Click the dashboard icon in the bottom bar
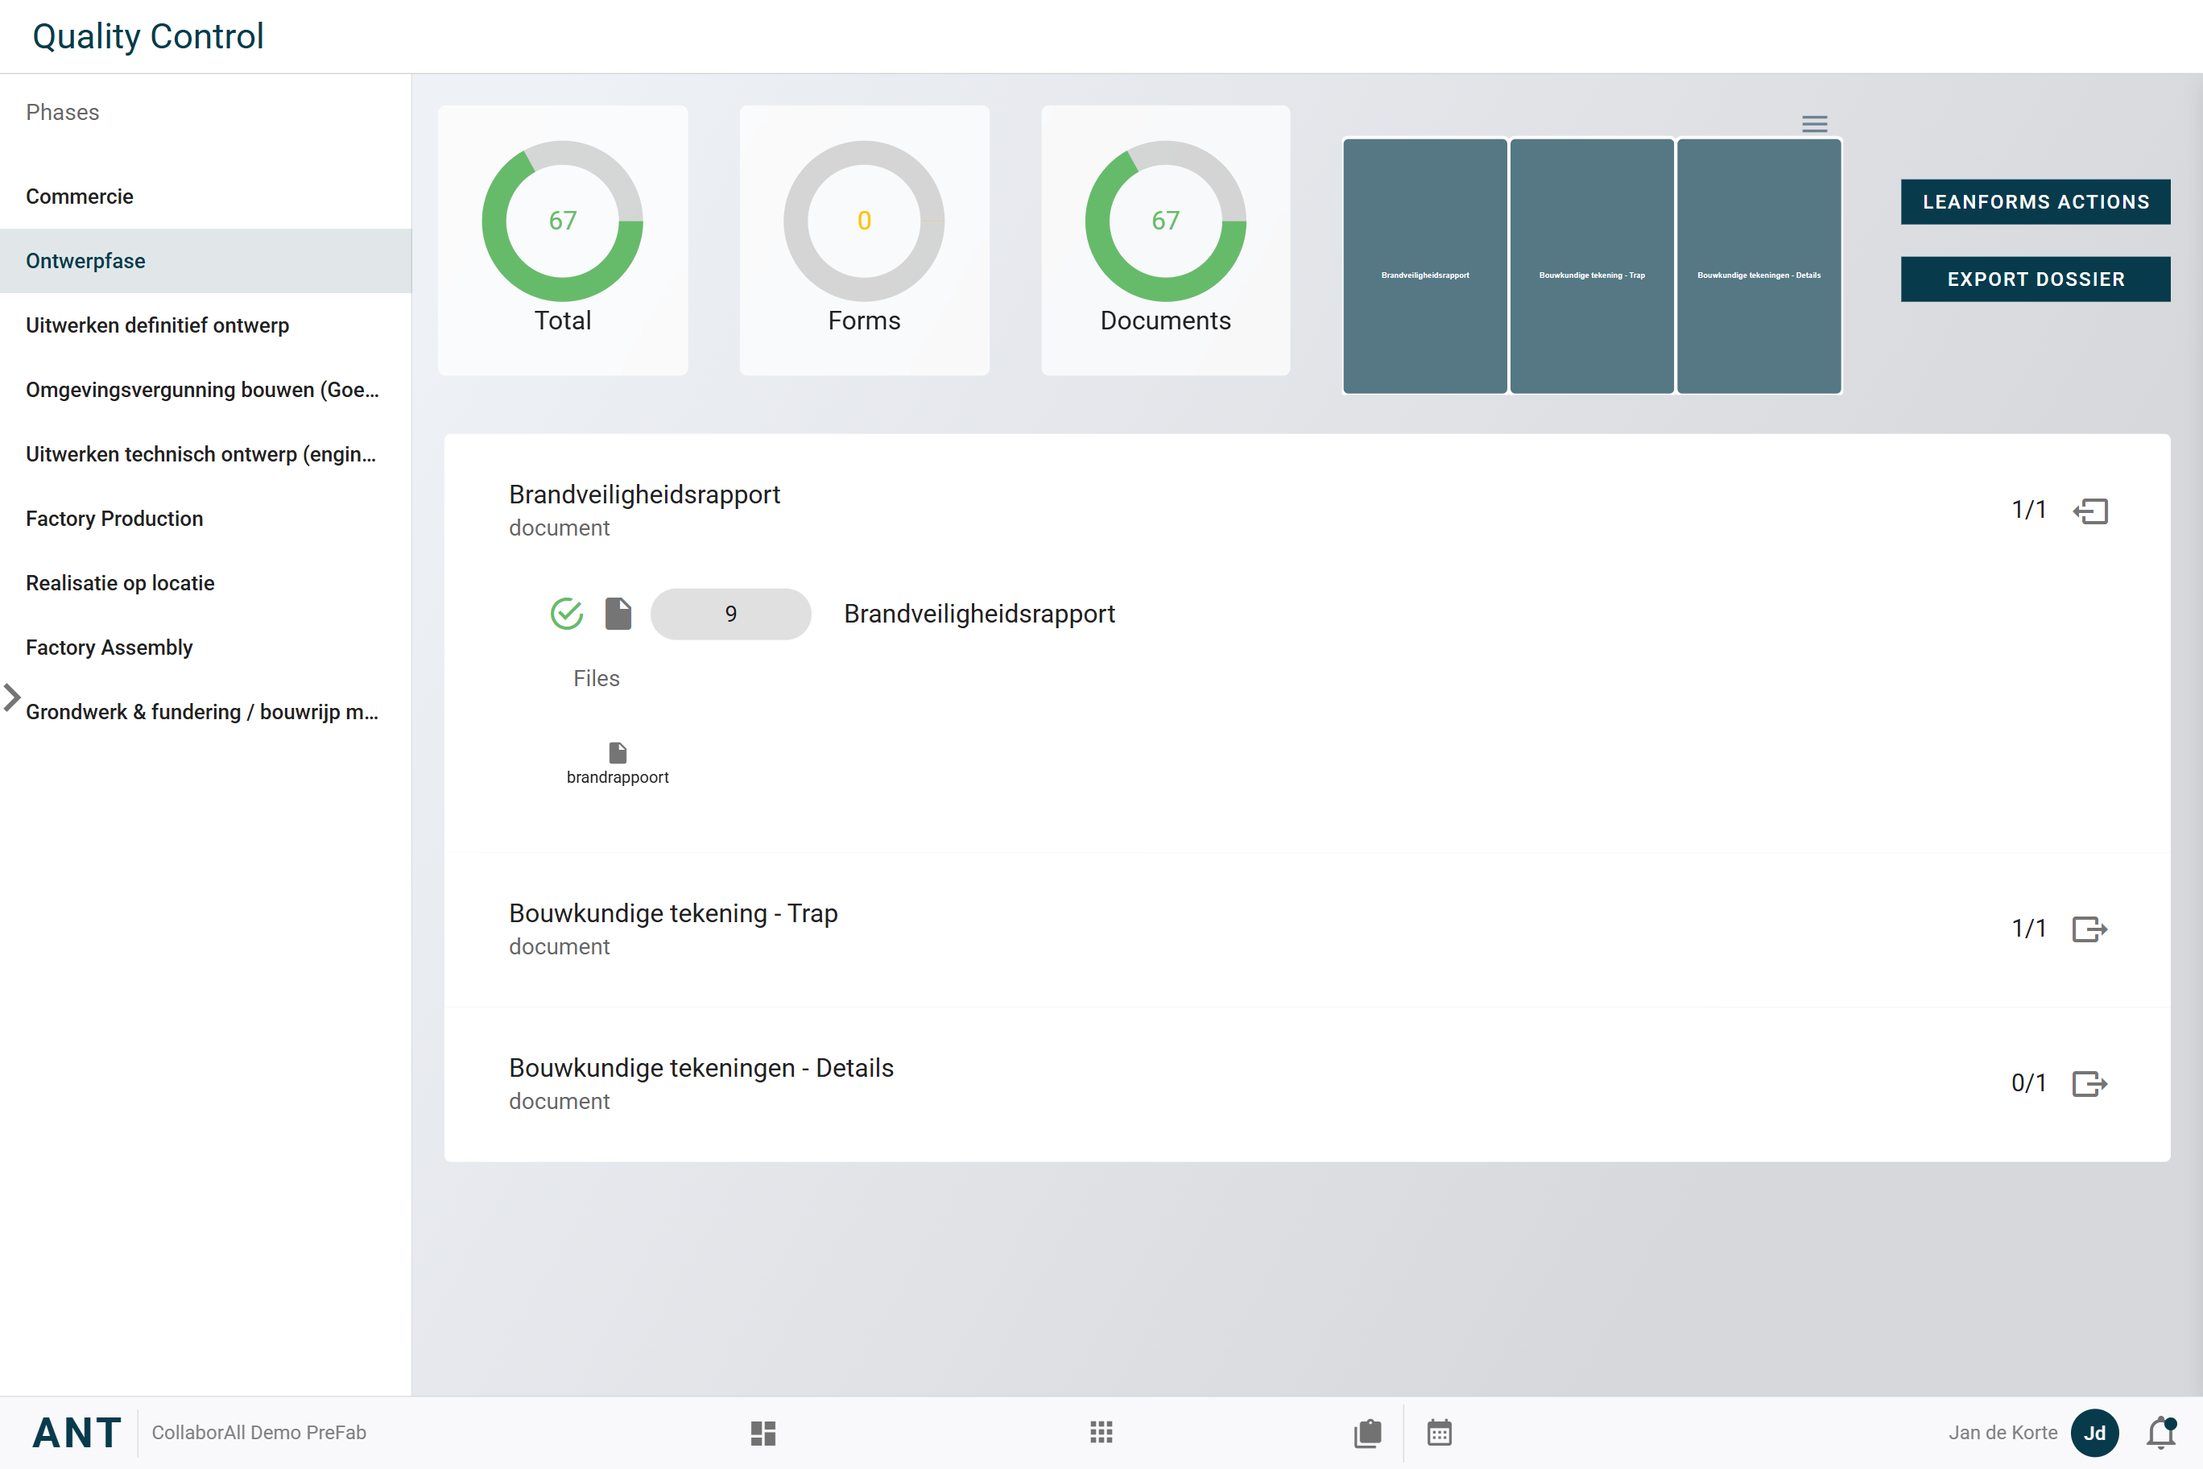Image resolution: width=2203 pixels, height=1469 pixels. (x=763, y=1433)
